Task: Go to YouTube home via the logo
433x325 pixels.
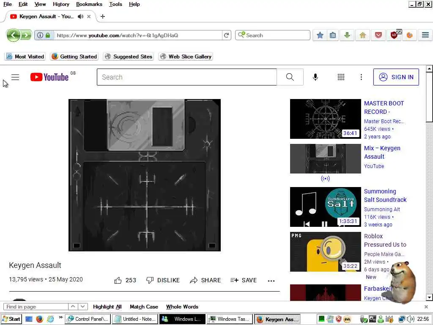Action: 49,77
